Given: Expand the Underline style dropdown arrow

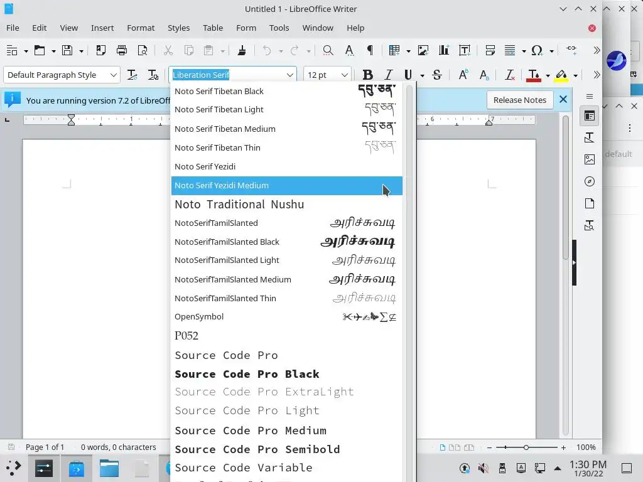Looking at the screenshot, I should coord(422,76).
